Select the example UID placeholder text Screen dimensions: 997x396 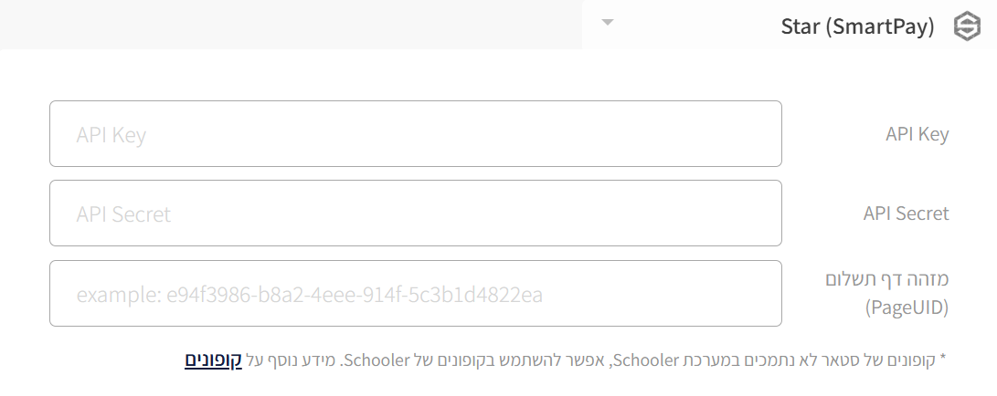(x=310, y=295)
